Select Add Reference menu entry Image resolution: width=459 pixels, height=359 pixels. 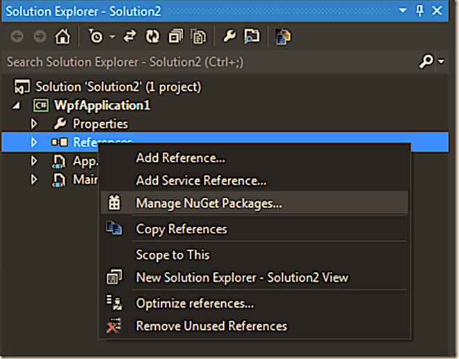[x=180, y=158]
